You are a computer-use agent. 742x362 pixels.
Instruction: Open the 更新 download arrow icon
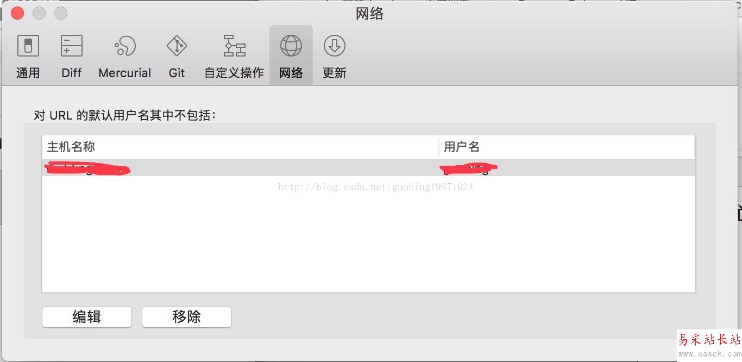(x=335, y=47)
